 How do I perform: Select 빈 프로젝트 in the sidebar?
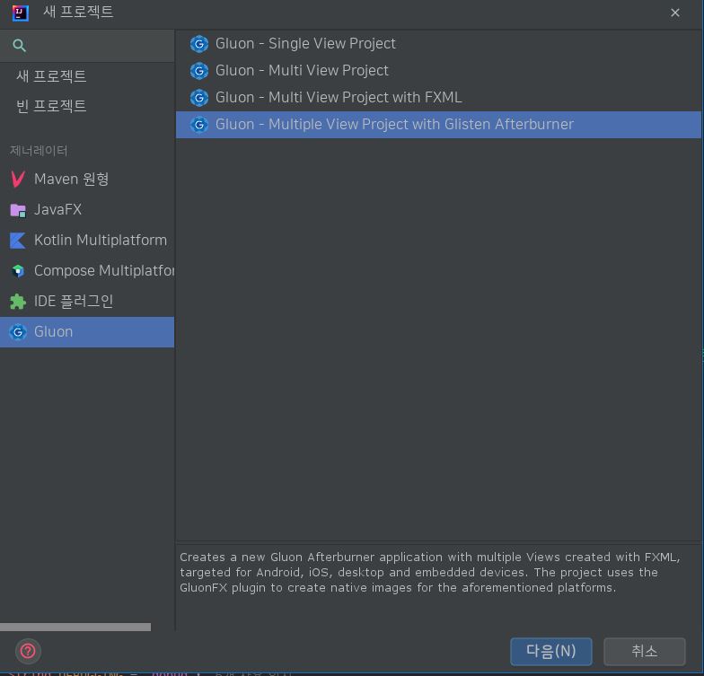87,106
